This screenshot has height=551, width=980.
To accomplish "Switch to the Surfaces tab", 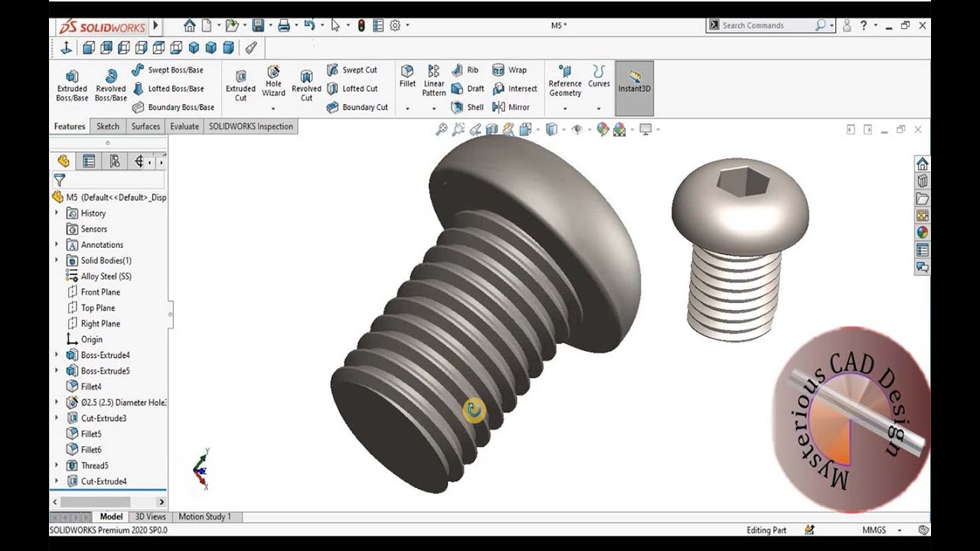I will 145,126.
